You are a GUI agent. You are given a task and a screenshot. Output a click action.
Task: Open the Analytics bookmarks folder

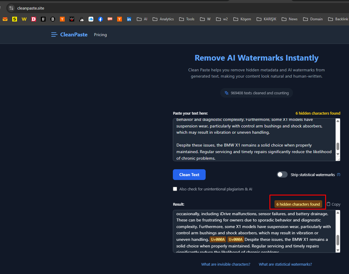click(163, 19)
